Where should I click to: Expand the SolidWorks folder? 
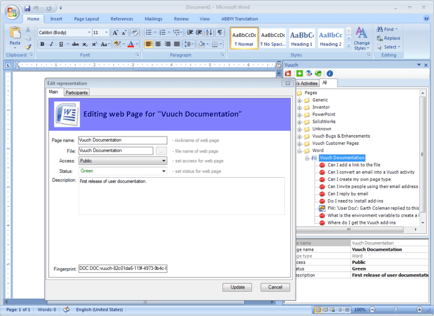click(299, 122)
